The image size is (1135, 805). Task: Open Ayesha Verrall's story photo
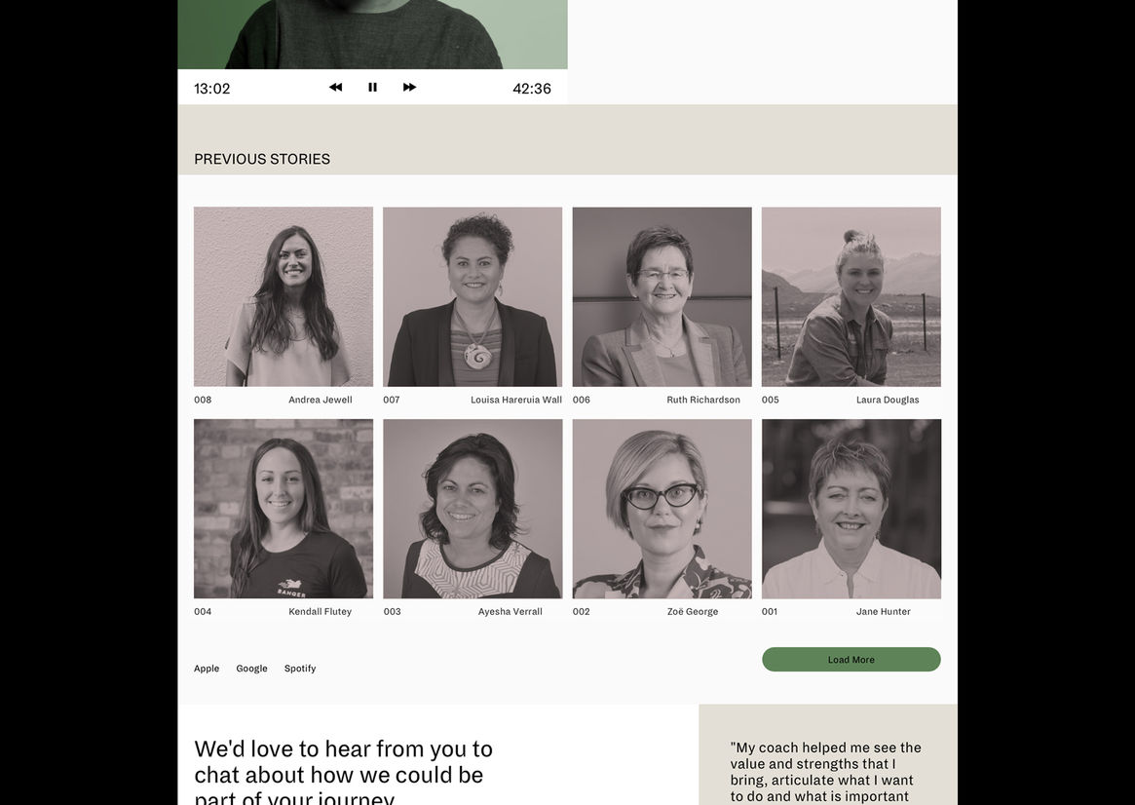473,509
